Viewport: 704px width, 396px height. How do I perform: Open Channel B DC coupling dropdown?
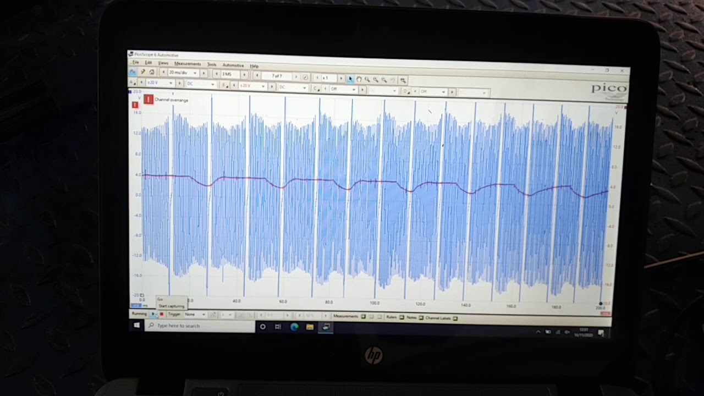[293, 87]
